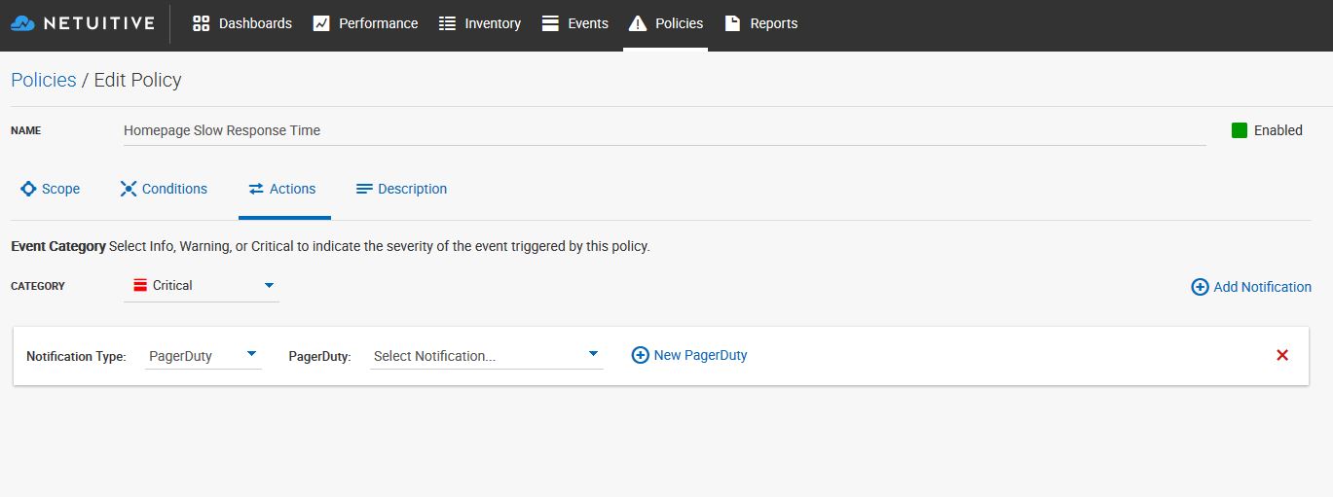Open the Reports document icon

click(732, 23)
